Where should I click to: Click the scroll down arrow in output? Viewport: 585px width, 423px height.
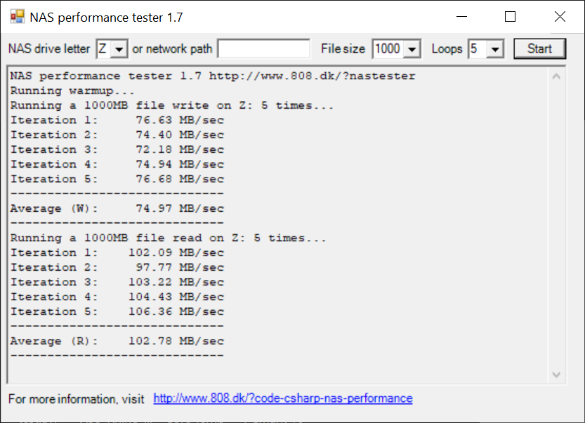[556, 375]
